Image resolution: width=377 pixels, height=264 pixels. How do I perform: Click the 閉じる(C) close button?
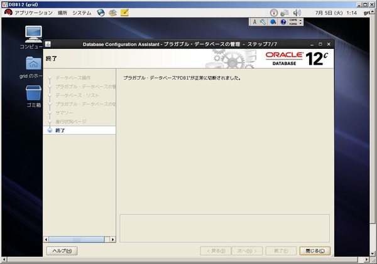315,251
